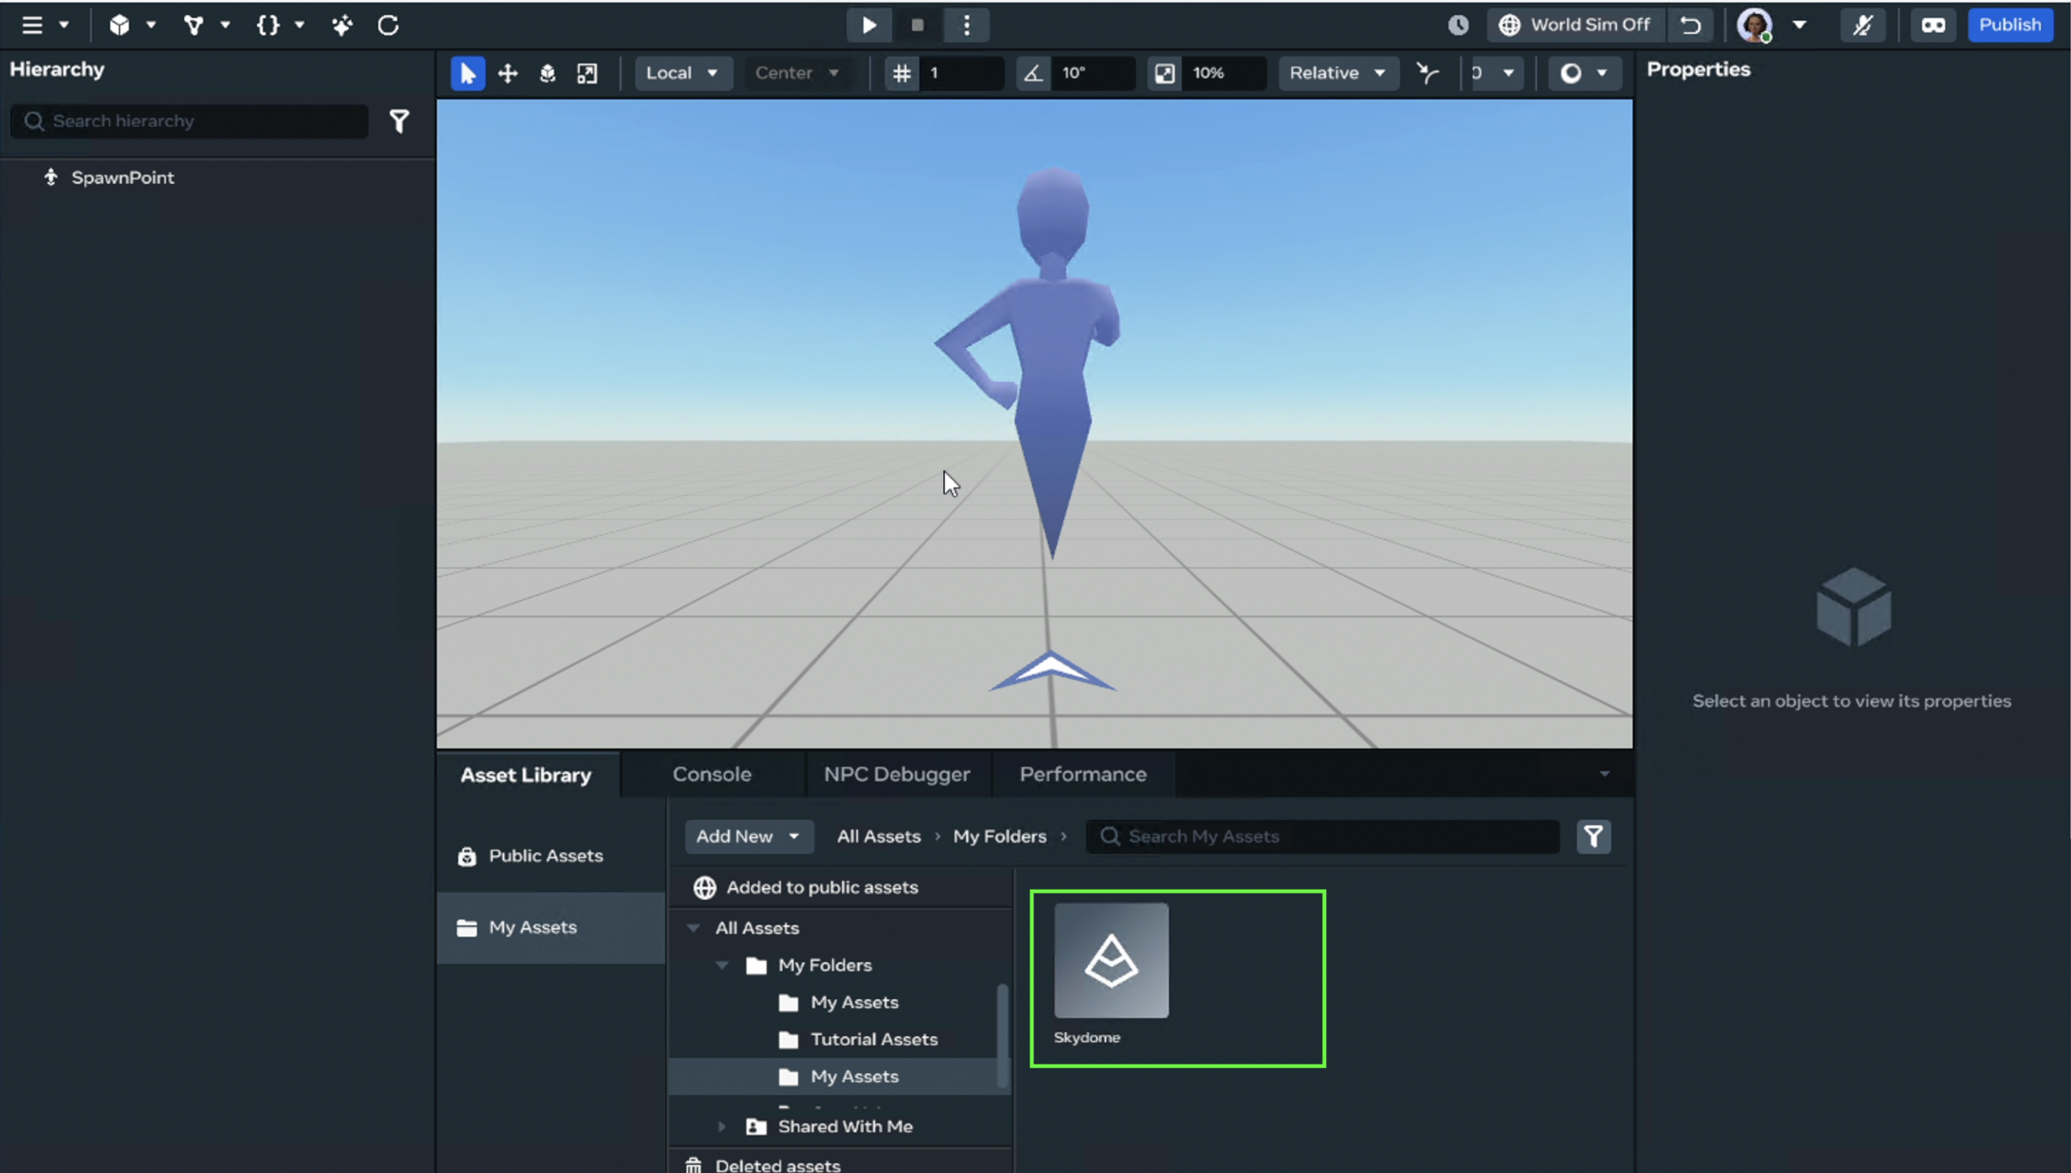
Task: Collapse the My Folders tree node
Action: point(722,965)
